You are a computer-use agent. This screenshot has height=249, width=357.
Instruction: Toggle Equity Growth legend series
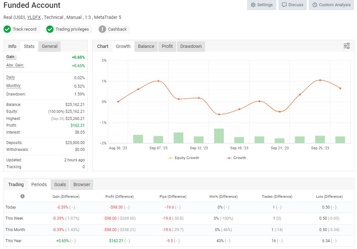point(183,158)
